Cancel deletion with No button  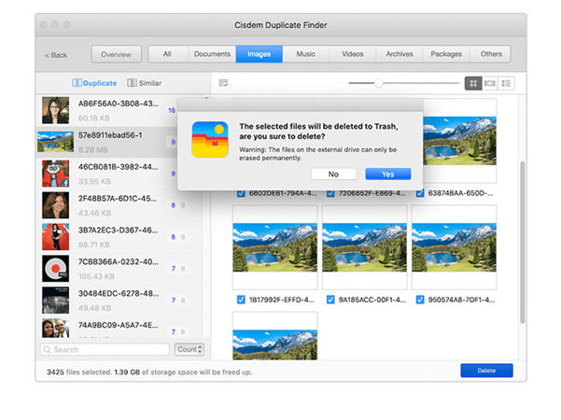[x=333, y=175]
